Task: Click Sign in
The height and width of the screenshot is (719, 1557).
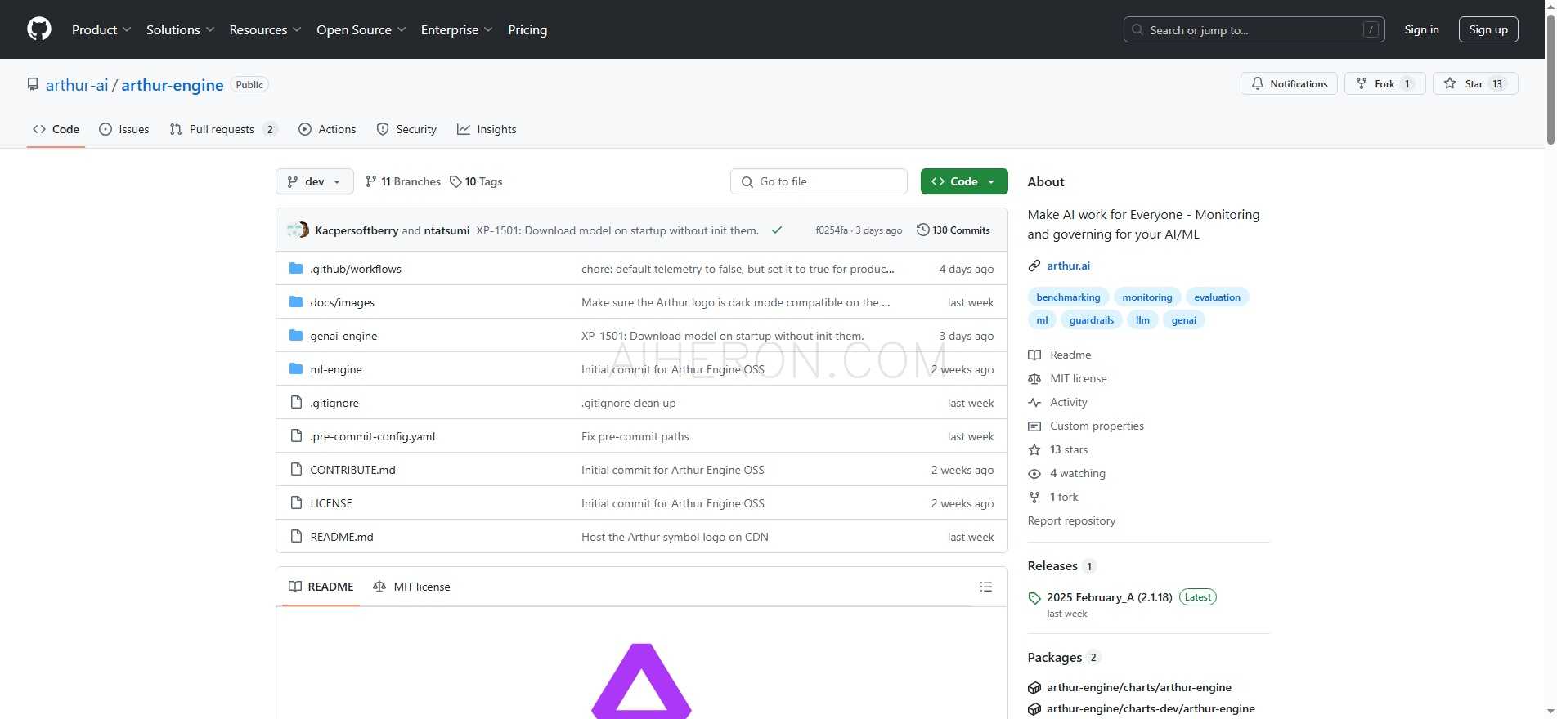Action: click(x=1421, y=29)
